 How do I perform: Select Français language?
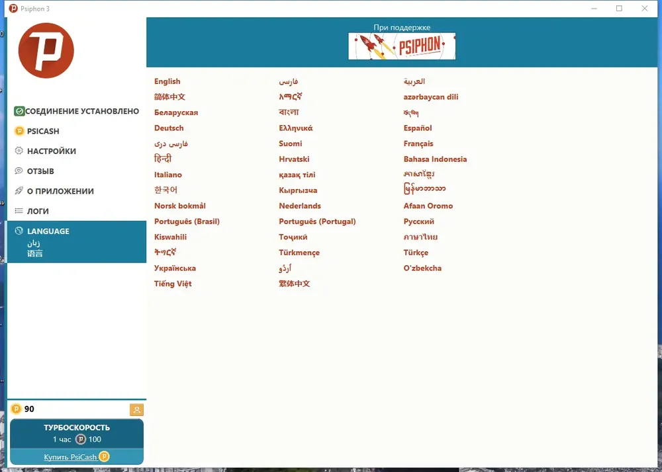pos(418,143)
